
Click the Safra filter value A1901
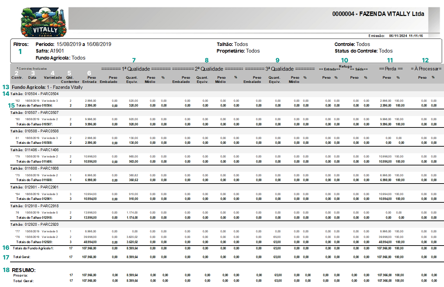tap(57, 51)
